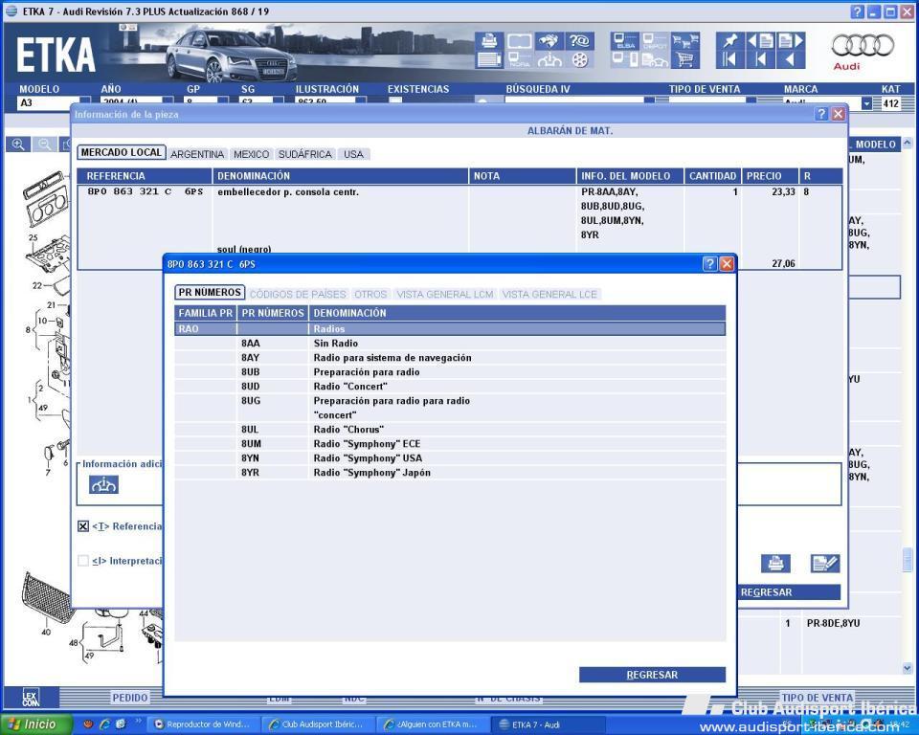Switch to the USA market tab

coord(353,154)
